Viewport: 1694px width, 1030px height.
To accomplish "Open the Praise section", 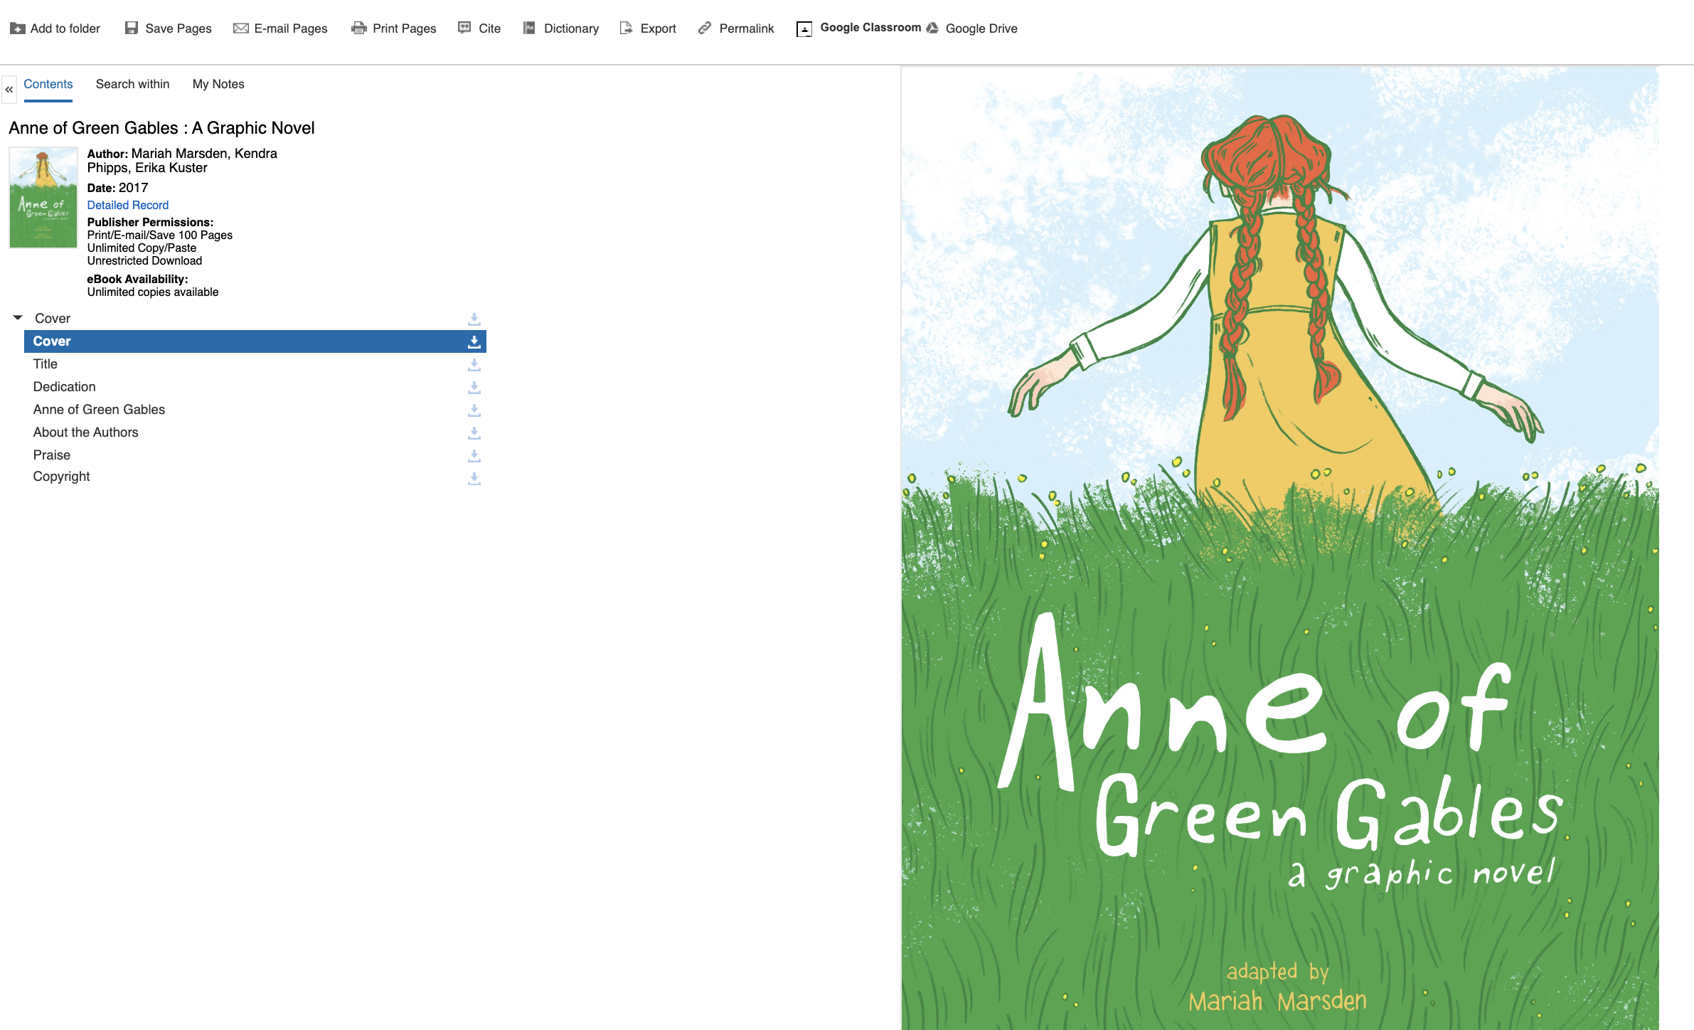I will coord(52,455).
